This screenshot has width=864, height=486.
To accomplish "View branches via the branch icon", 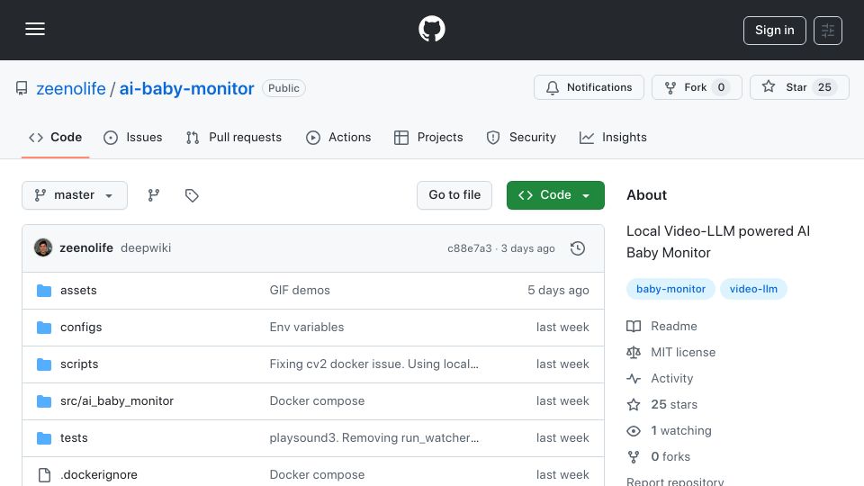I will click(154, 195).
